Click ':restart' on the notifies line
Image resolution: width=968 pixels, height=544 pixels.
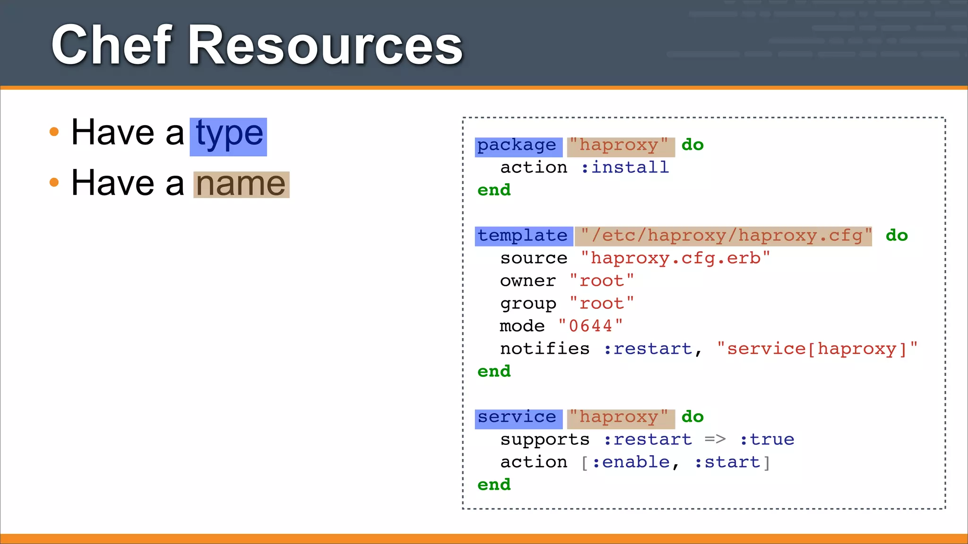(x=648, y=349)
